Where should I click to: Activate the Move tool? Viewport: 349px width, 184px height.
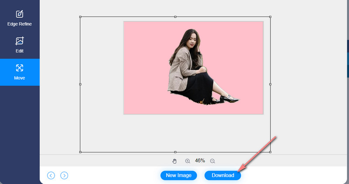click(x=20, y=72)
